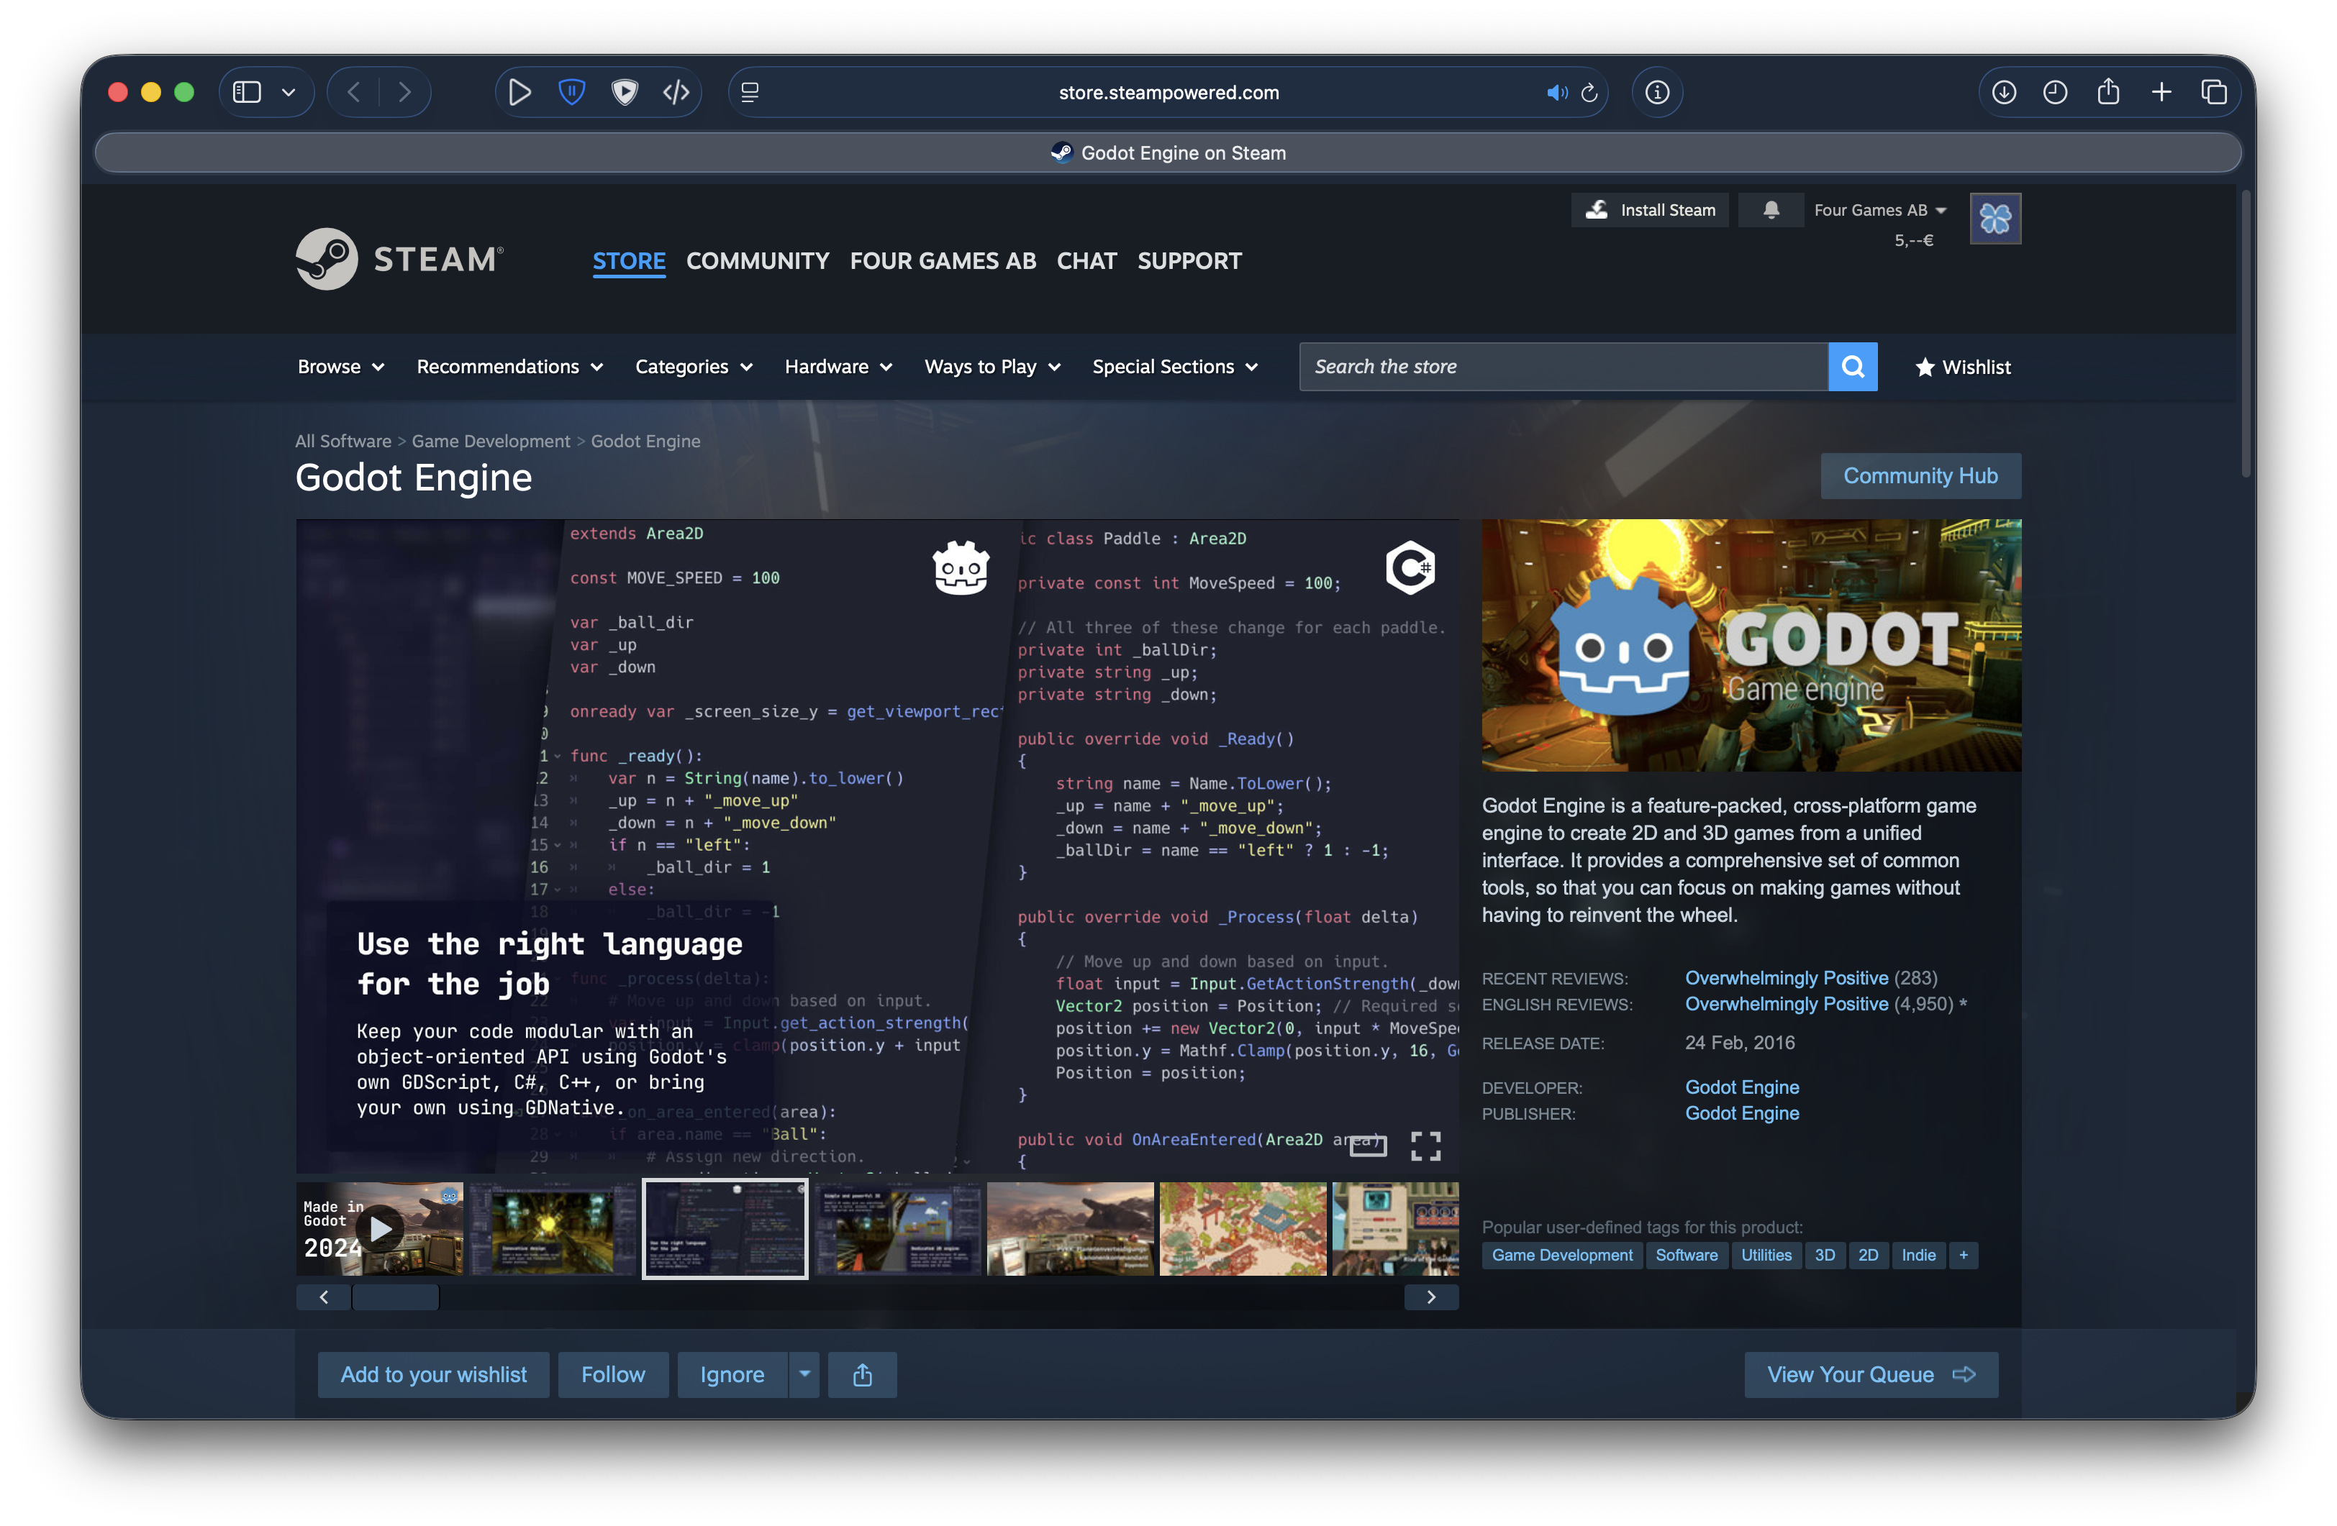Reload the Steam store page
This screenshot has width=2337, height=1526.
(1589, 92)
